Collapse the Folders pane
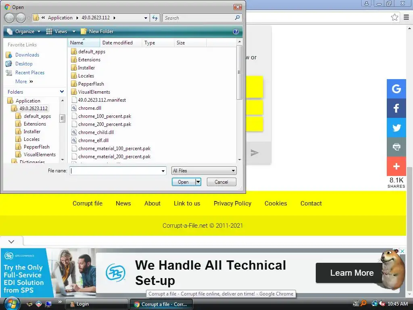This screenshot has height=310, width=413. [62, 92]
